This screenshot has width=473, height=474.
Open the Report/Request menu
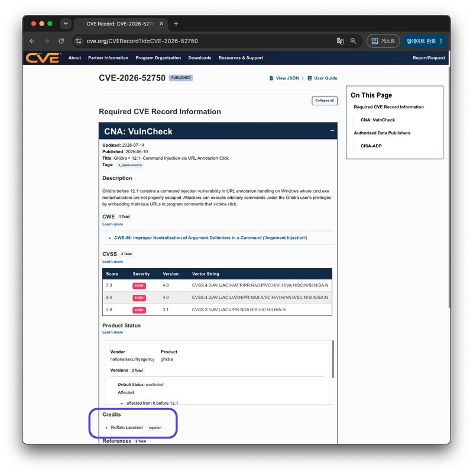coord(429,58)
